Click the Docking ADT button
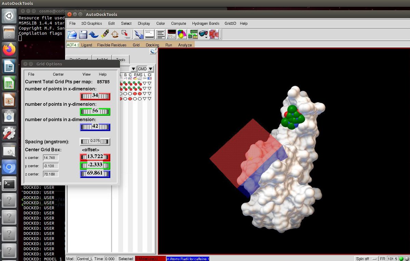 pyautogui.click(x=152, y=45)
